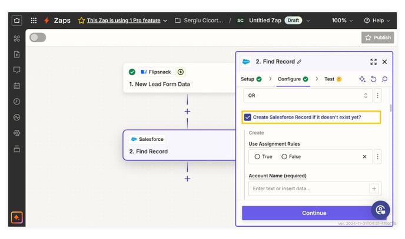The height and width of the screenshot is (239, 405).
Task: Expand the Find Record panel to fullscreen
Action: 373,62
